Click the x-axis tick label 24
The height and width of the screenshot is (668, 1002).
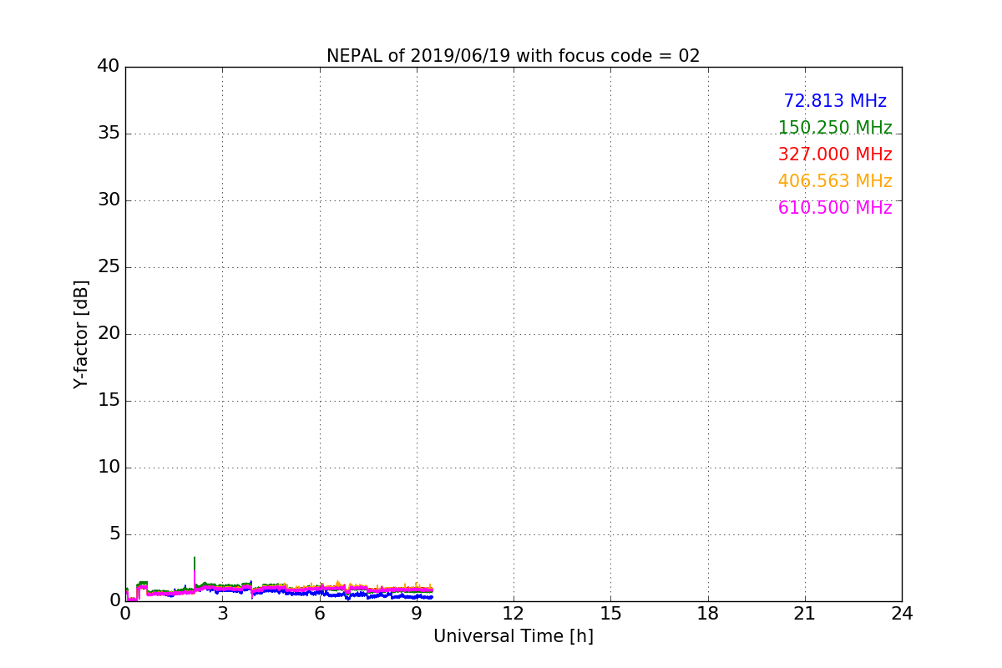coord(902,614)
